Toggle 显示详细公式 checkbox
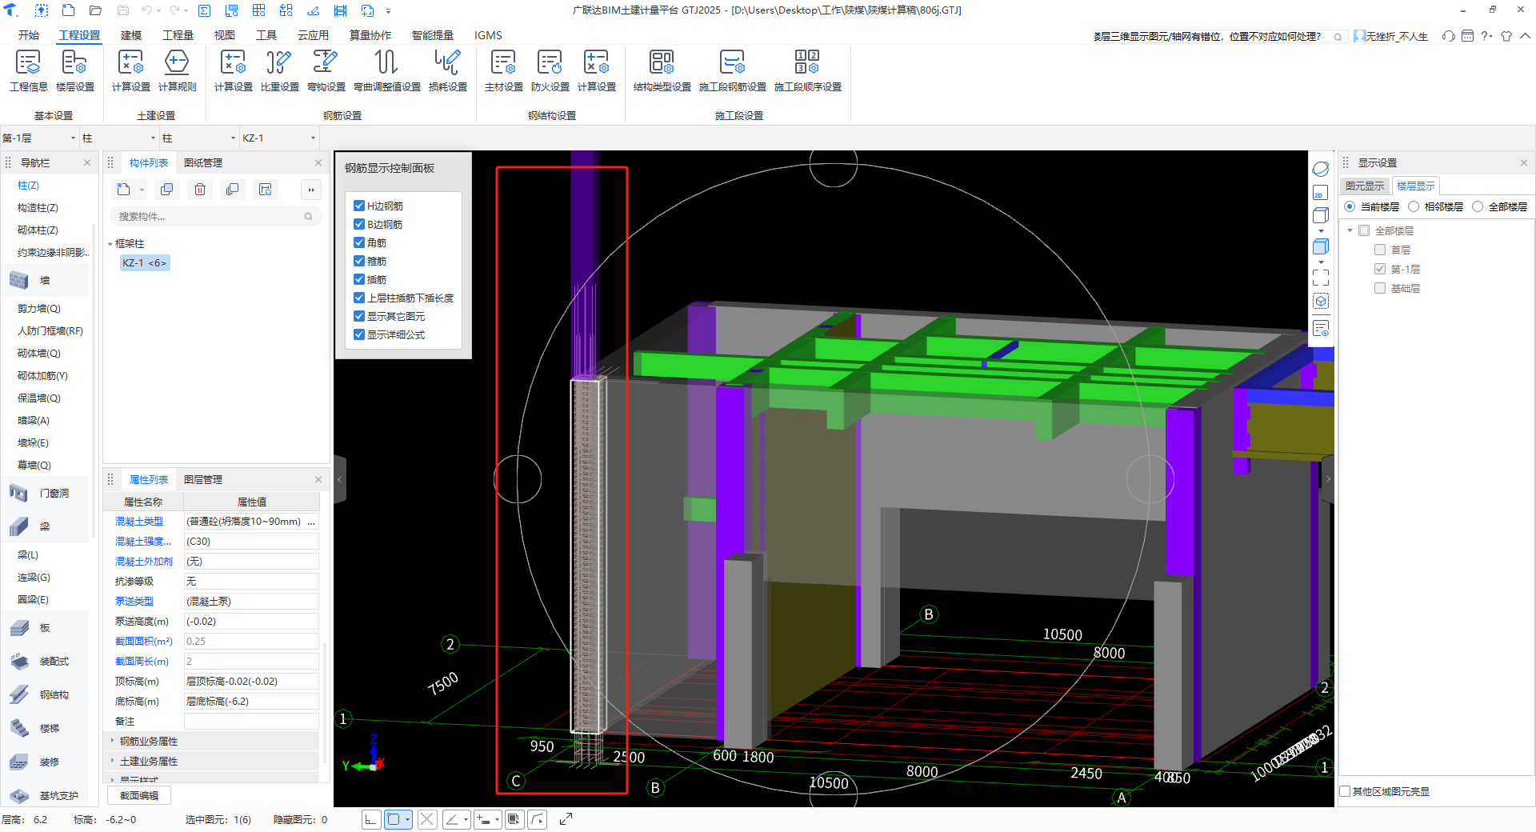The image size is (1536, 832). [x=359, y=334]
